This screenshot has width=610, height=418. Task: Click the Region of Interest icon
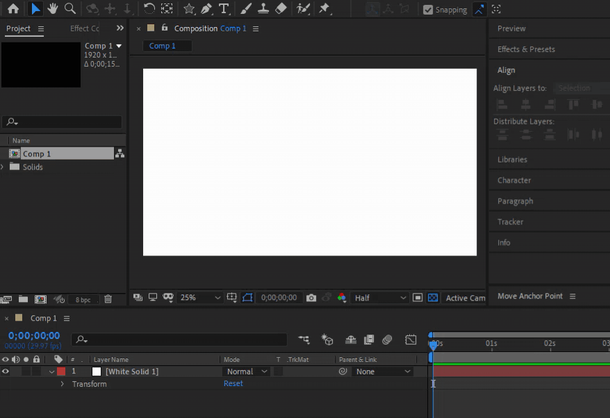click(418, 298)
